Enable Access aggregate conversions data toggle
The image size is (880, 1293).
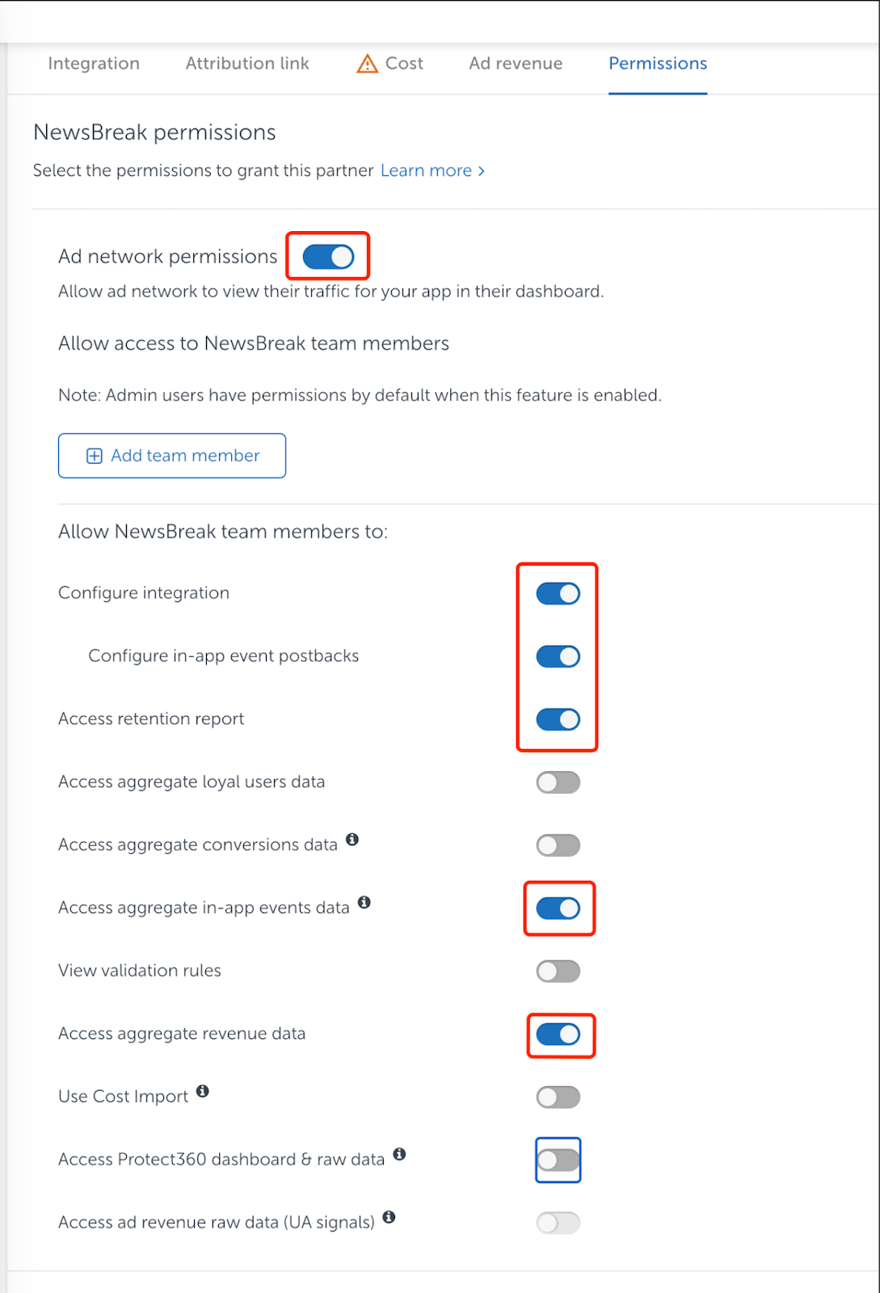(558, 846)
